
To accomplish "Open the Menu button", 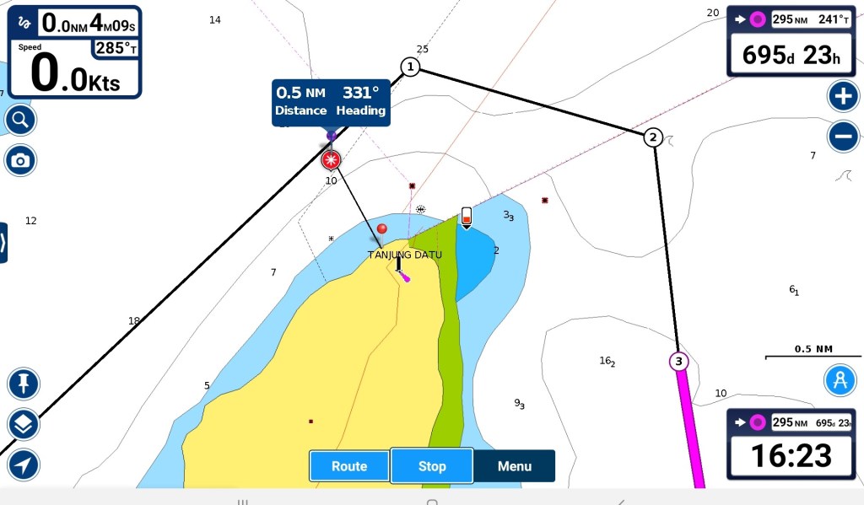I will point(514,466).
